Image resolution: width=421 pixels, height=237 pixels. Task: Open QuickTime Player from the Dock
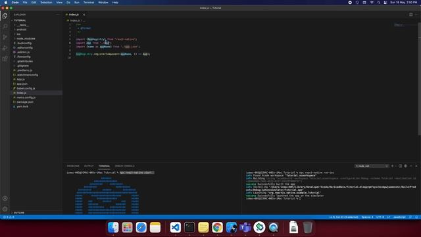273,228
